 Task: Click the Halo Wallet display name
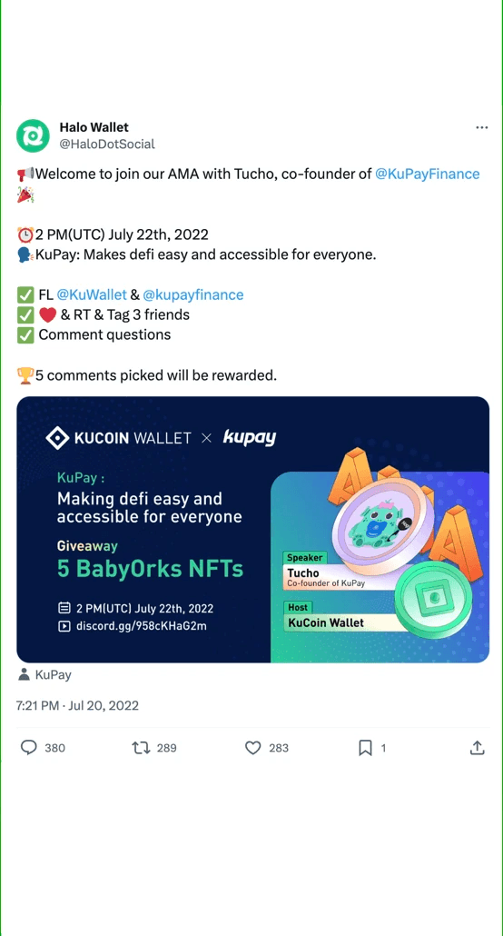(94, 127)
